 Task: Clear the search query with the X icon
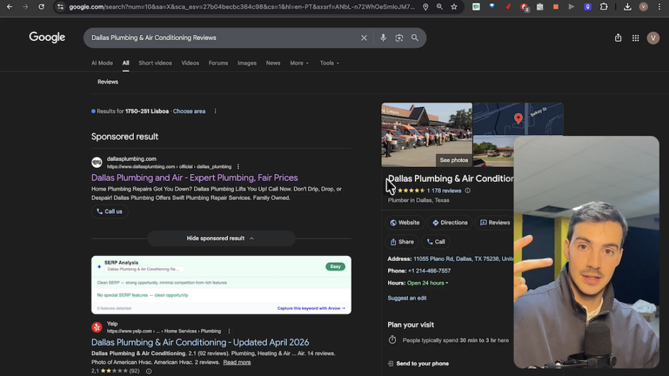point(364,38)
